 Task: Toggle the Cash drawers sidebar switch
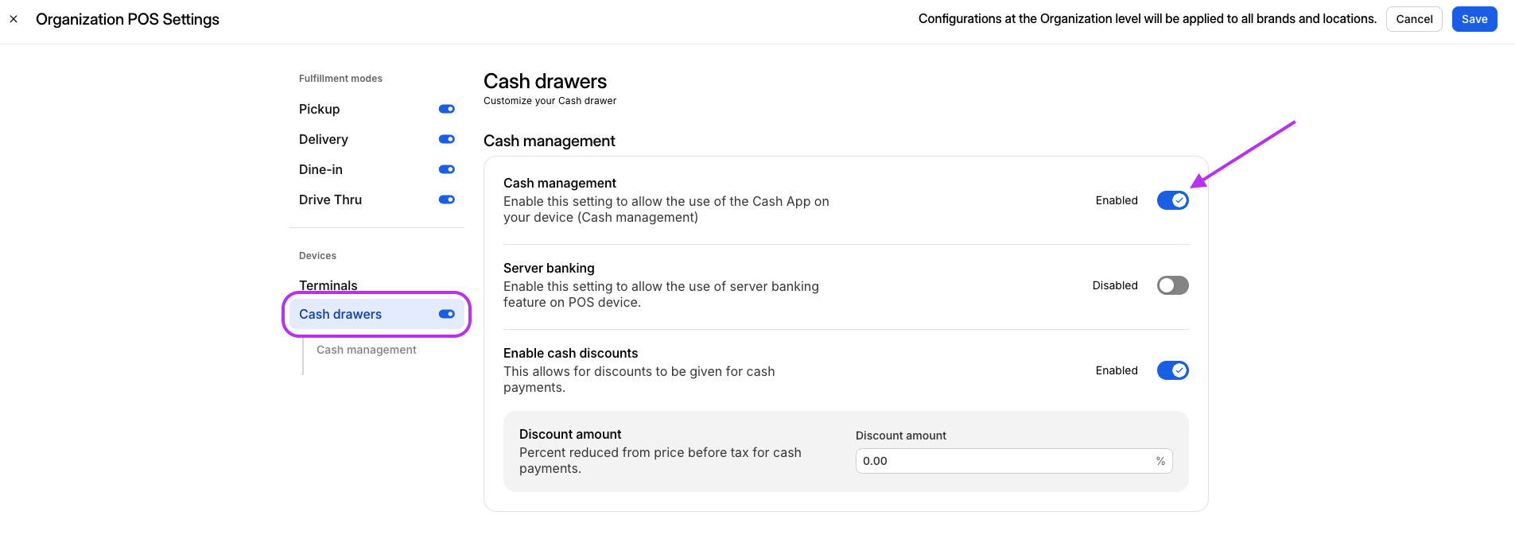[x=446, y=314]
